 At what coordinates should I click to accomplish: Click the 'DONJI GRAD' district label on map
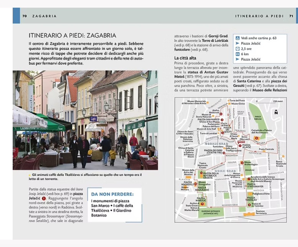pyautogui.click(x=225, y=171)
